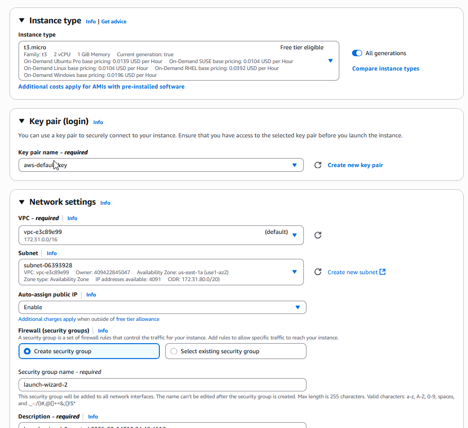
Task: Collapse the Key pair (login) section
Action: (22, 121)
